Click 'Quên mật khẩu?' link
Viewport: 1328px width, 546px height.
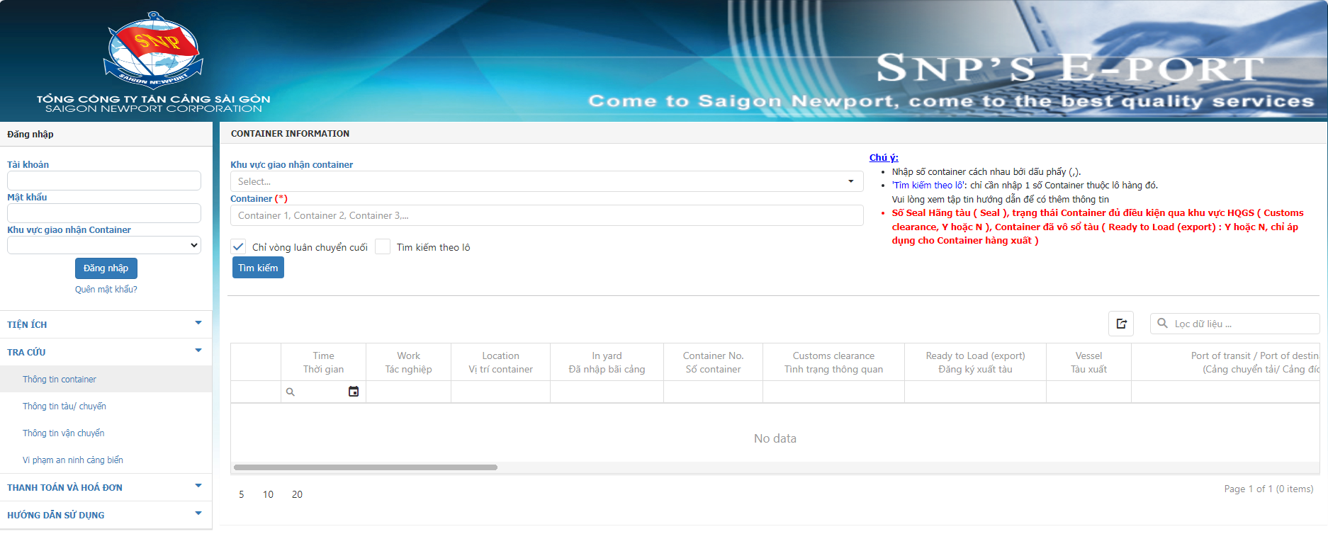tap(106, 290)
